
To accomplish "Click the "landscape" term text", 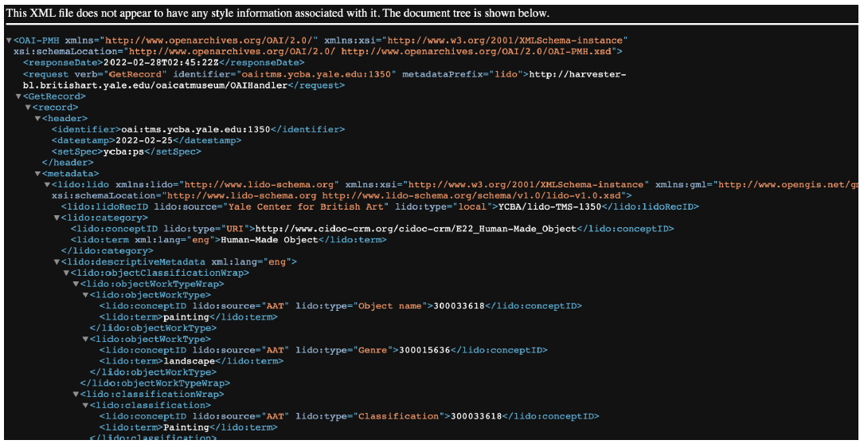I will click(x=188, y=361).
